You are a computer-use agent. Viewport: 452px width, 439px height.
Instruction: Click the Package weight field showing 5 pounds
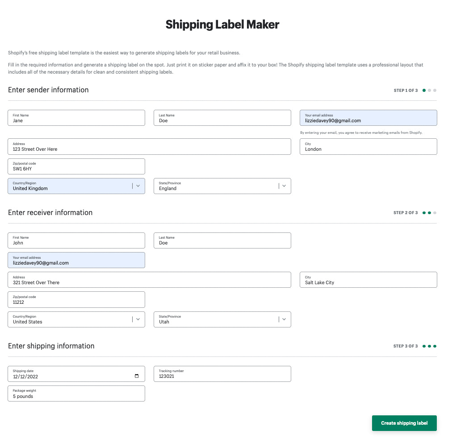76,393
